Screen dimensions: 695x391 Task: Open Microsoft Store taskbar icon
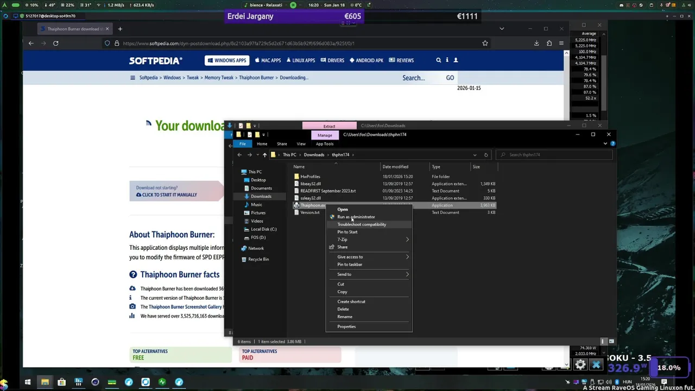[61, 382]
